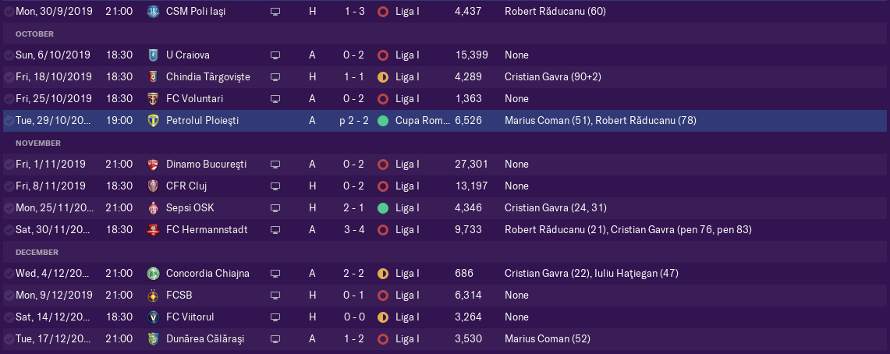Click the green win indicator for Sepsi OSK
Viewport: 890px width, 354px height.
coord(382,207)
